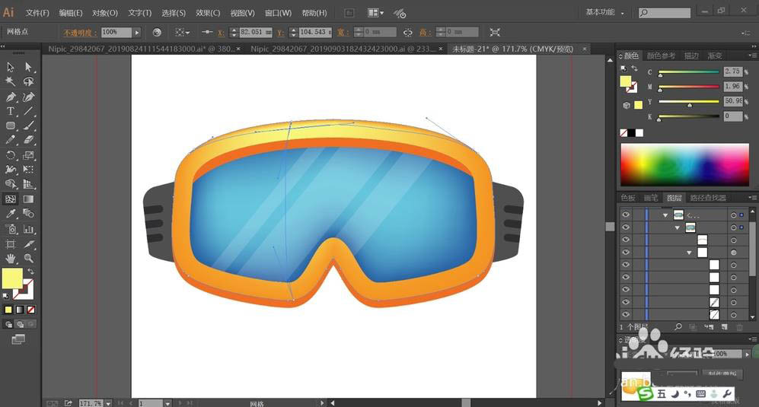Select the Hand tool
The height and width of the screenshot is (407, 759).
11,259
